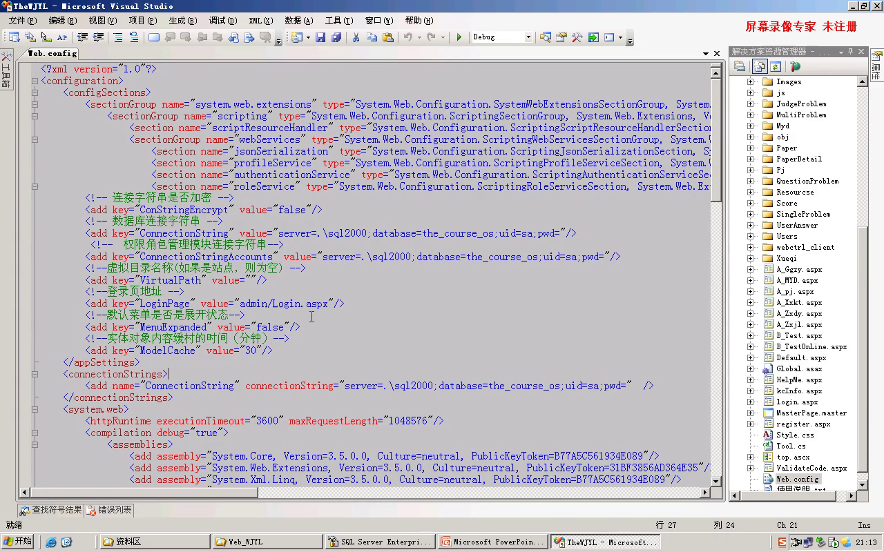This screenshot has width=884, height=552.
Task: Open Solution Explorer toolbar icon
Action: (546, 37)
